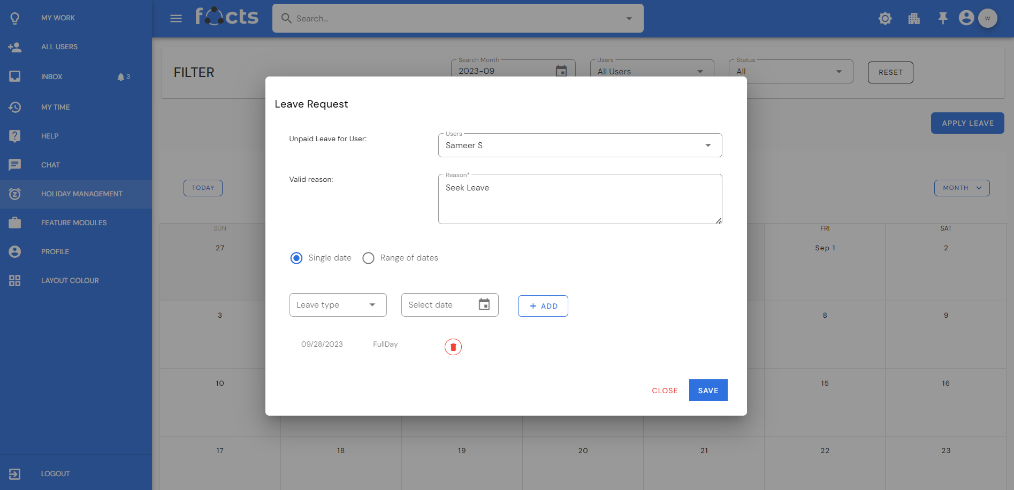This screenshot has width=1014, height=490.
Task: Open the calendar picker in Select date field
Action: pyautogui.click(x=484, y=304)
